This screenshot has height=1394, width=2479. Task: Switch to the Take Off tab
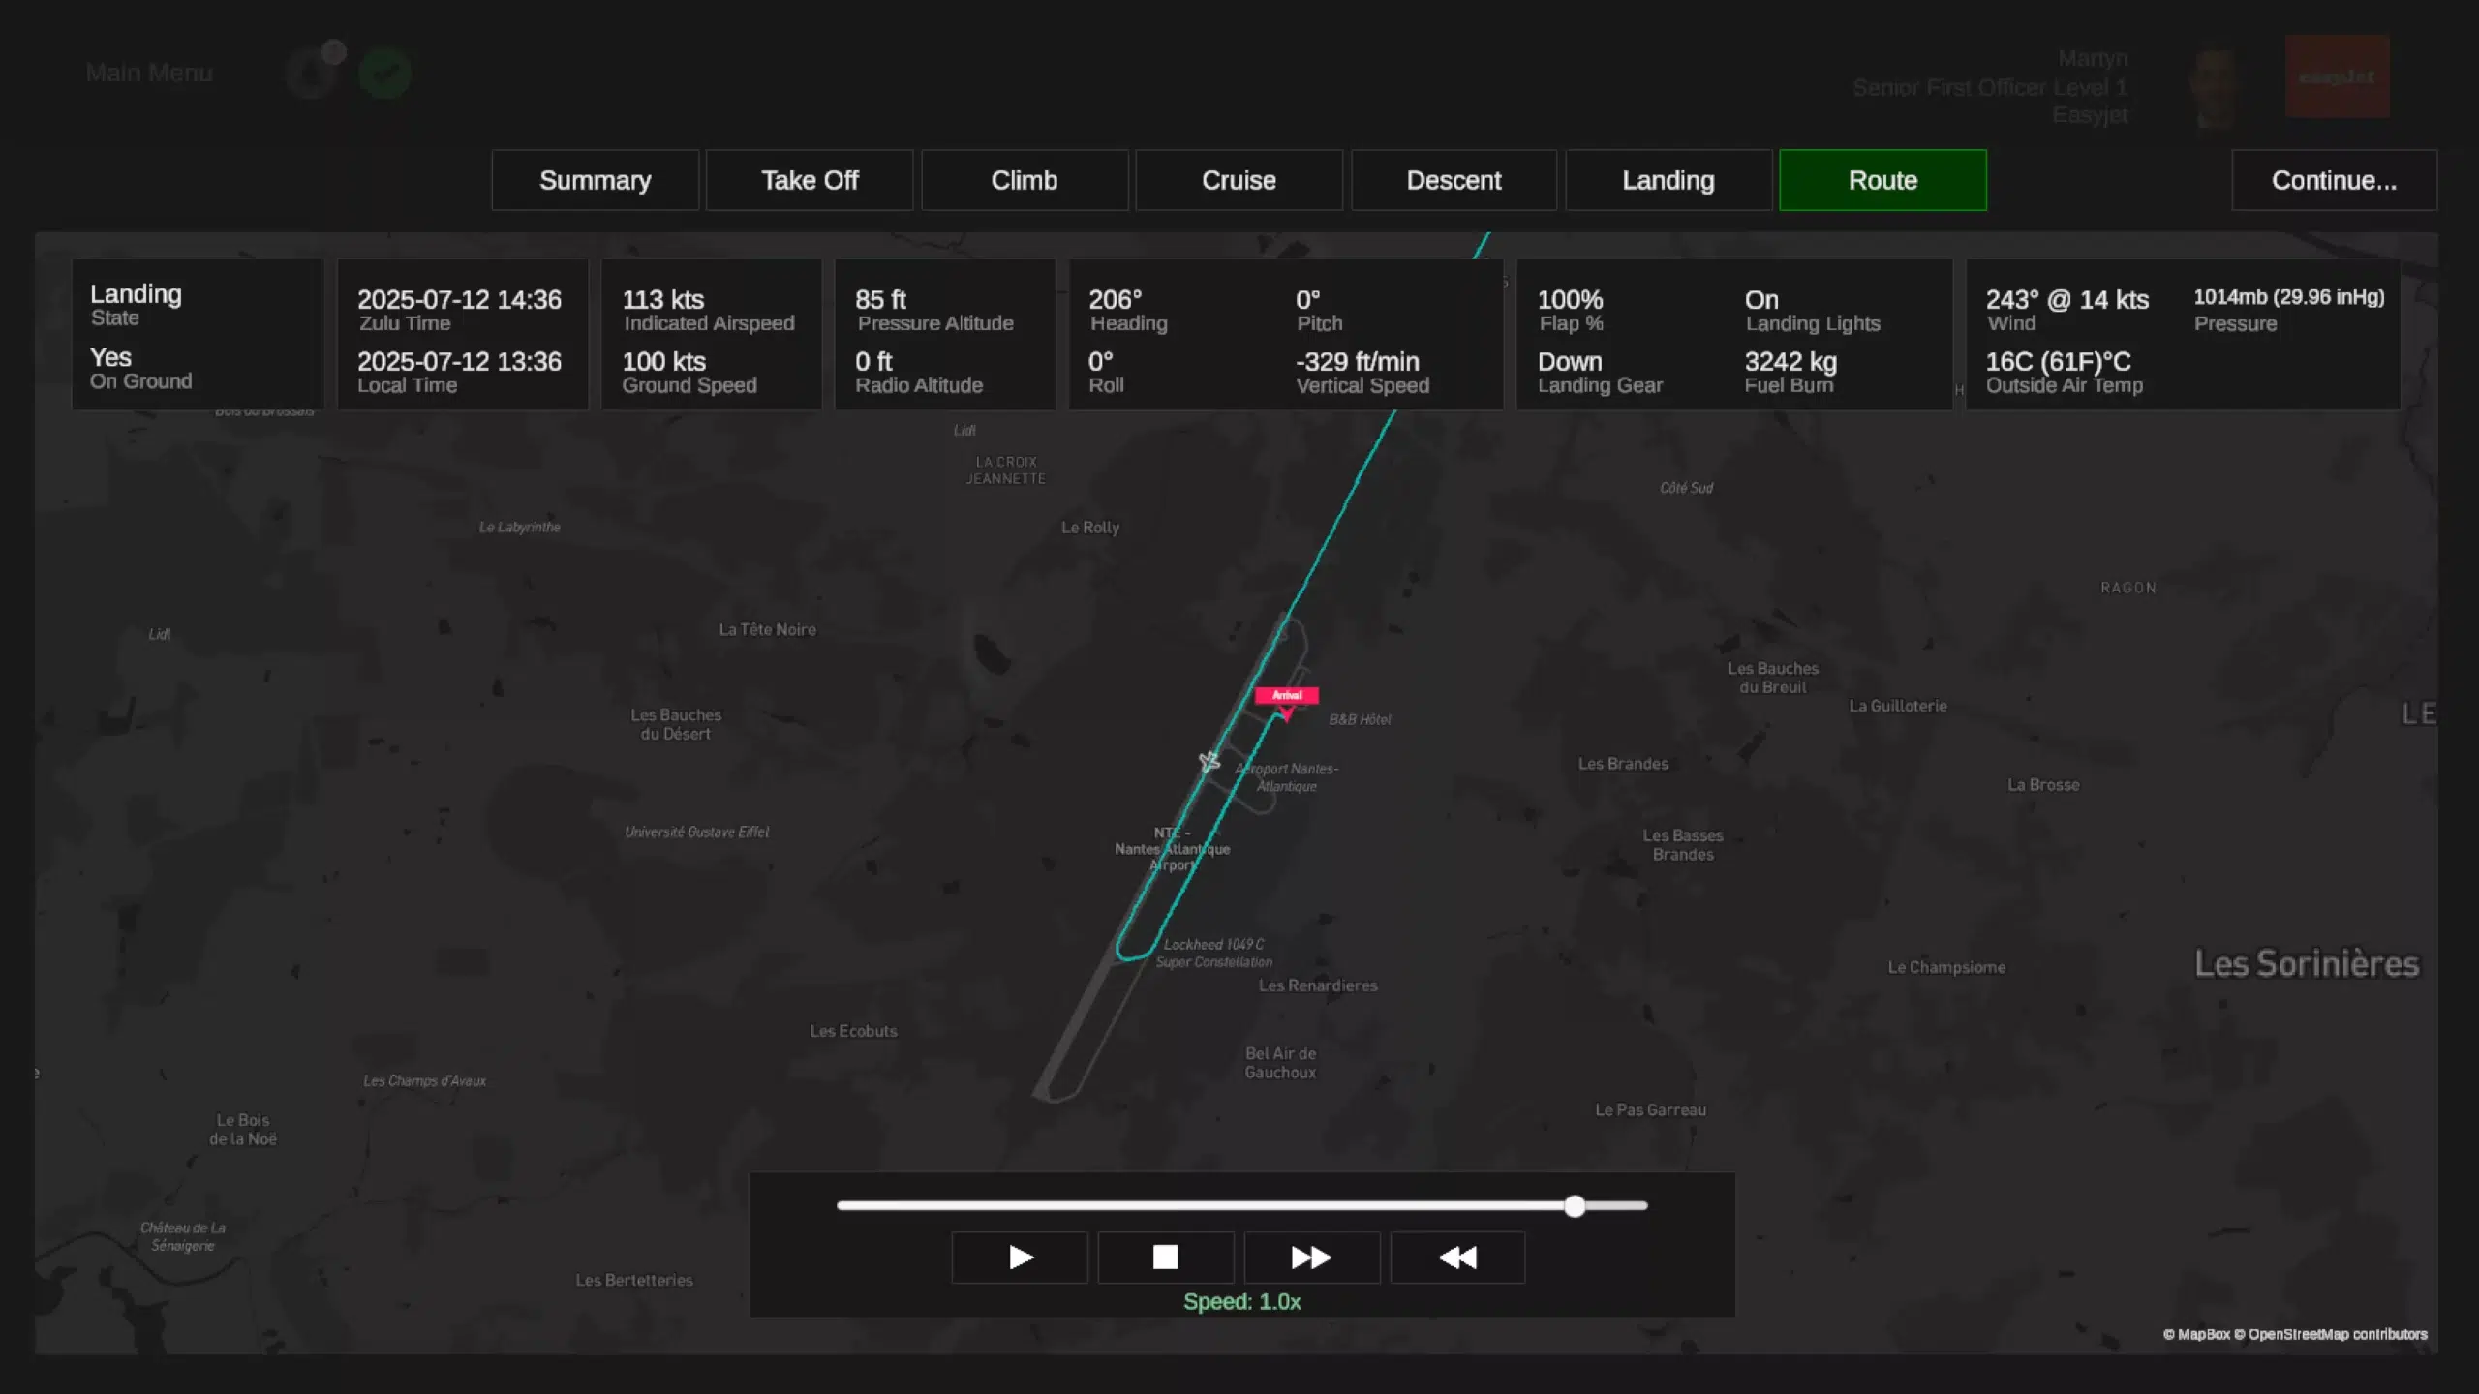pyautogui.click(x=810, y=180)
